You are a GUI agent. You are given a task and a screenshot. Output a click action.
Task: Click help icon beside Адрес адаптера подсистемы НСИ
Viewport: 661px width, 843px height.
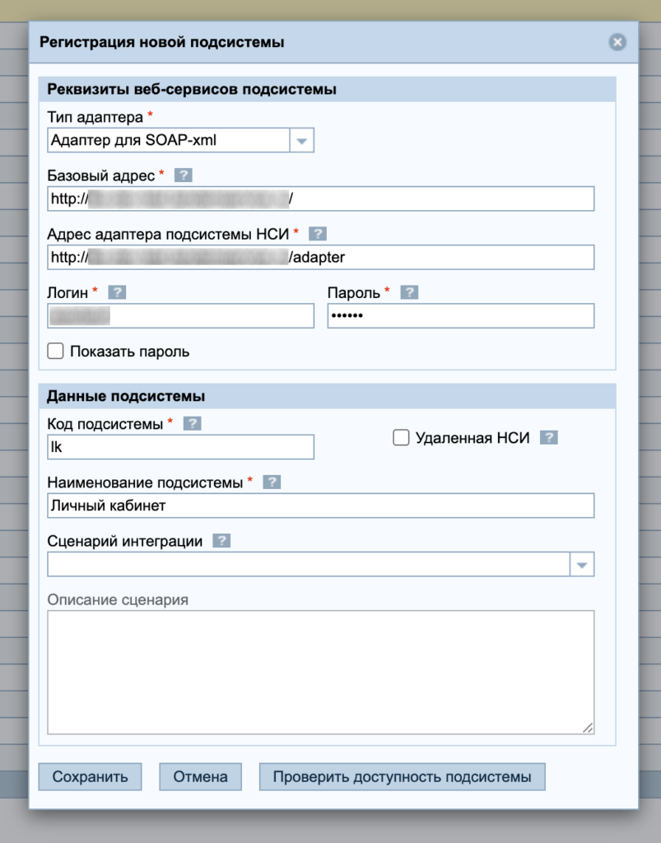tap(318, 234)
